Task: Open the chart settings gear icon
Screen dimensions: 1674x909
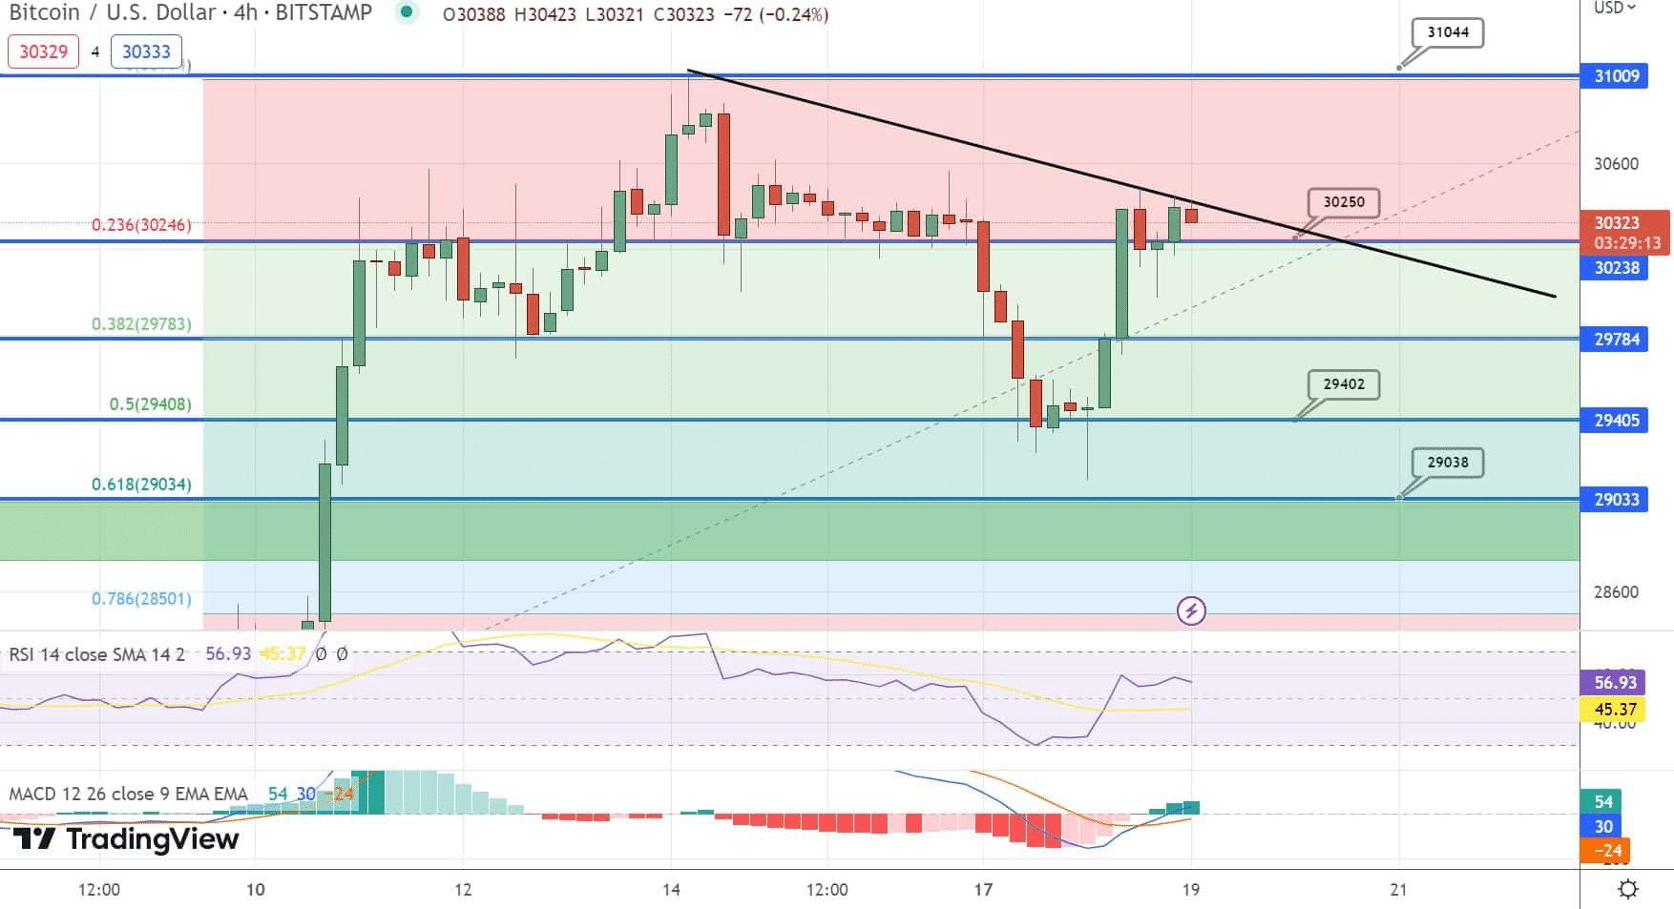Action: pos(1628,890)
